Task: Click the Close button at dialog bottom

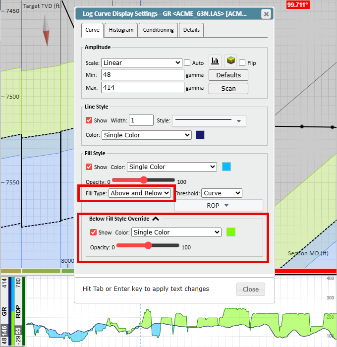Action: coord(251,289)
